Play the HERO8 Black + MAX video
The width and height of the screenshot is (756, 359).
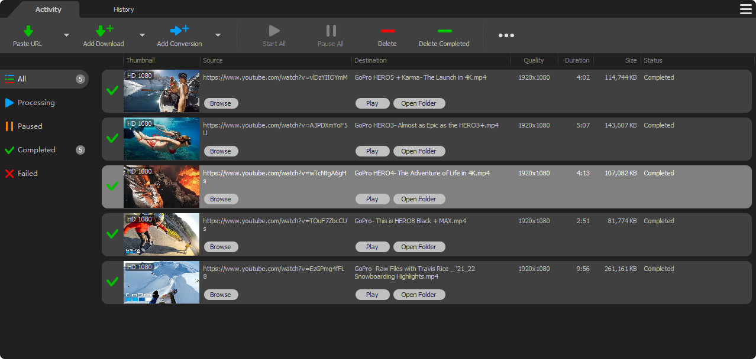[372, 247]
